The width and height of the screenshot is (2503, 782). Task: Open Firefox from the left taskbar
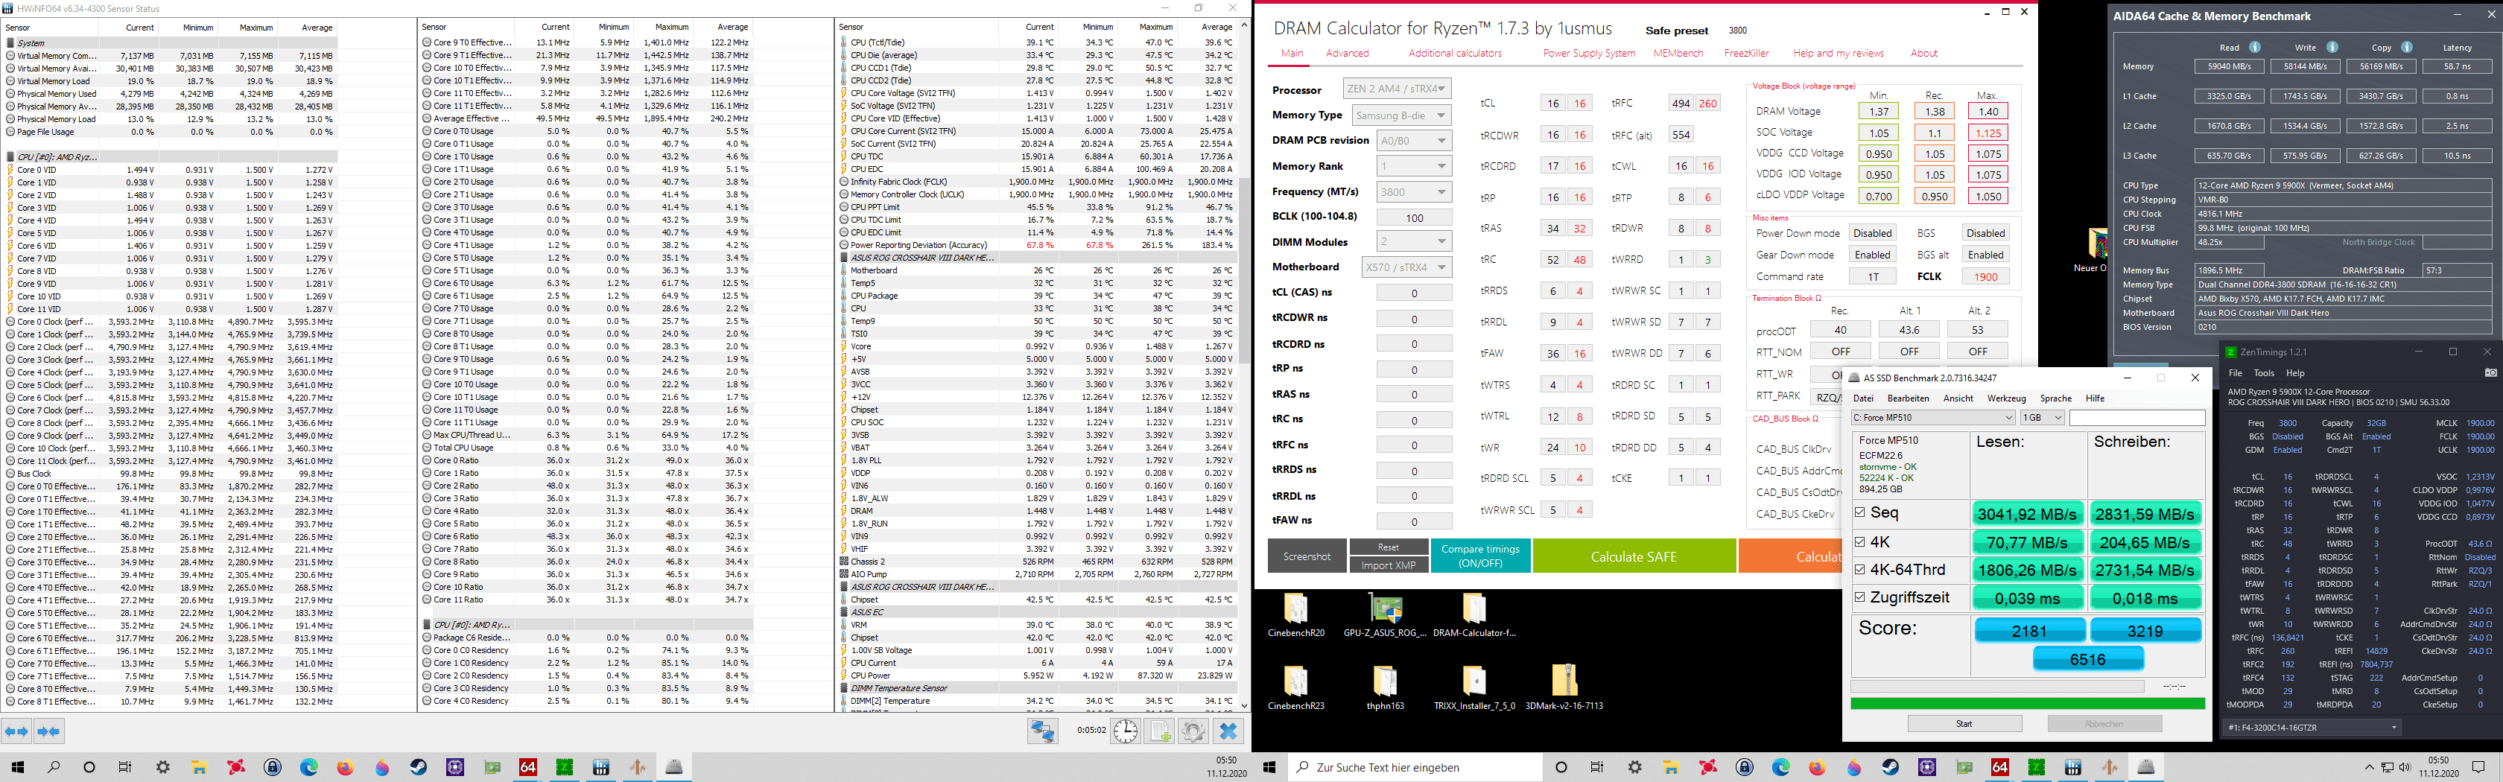click(x=345, y=767)
